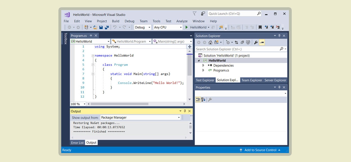Open the HelloWorld project scope dropdown in editor
The image size is (351, 162).
[90, 41]
